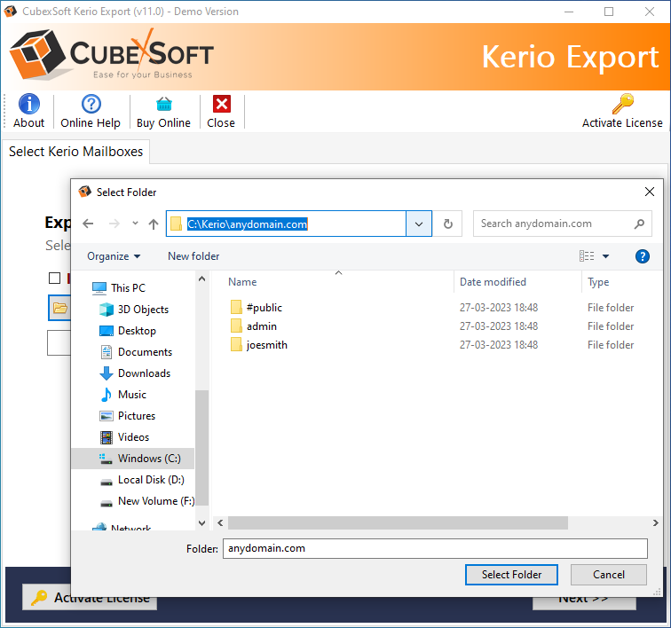Image resolution: width=671 pixels, height=628 pixels.
Task: Click horizontal scrollbar right arrow
Action: 655,522
